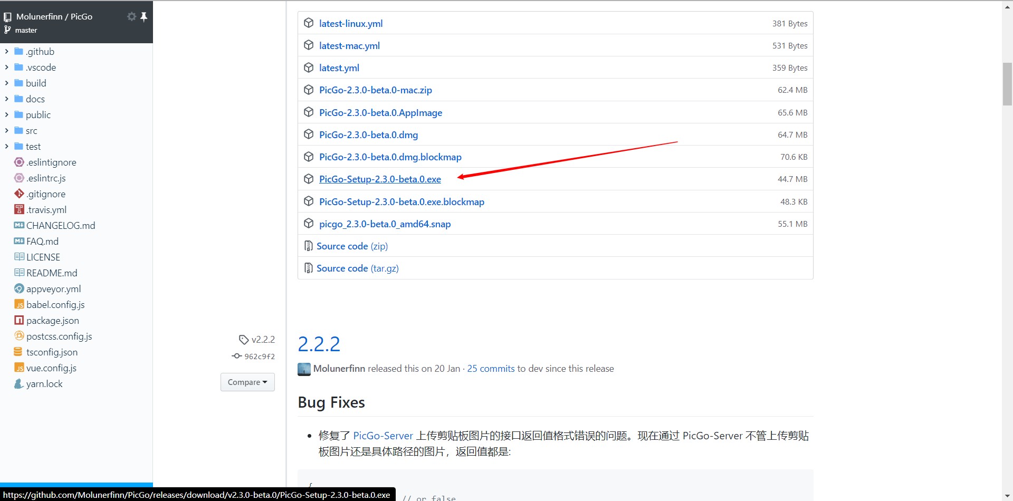
Task: Open the 25 commits link
Action: pyautogui.click(x=491, y=369)
